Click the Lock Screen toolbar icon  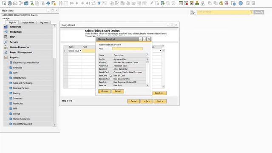(54, 3)
